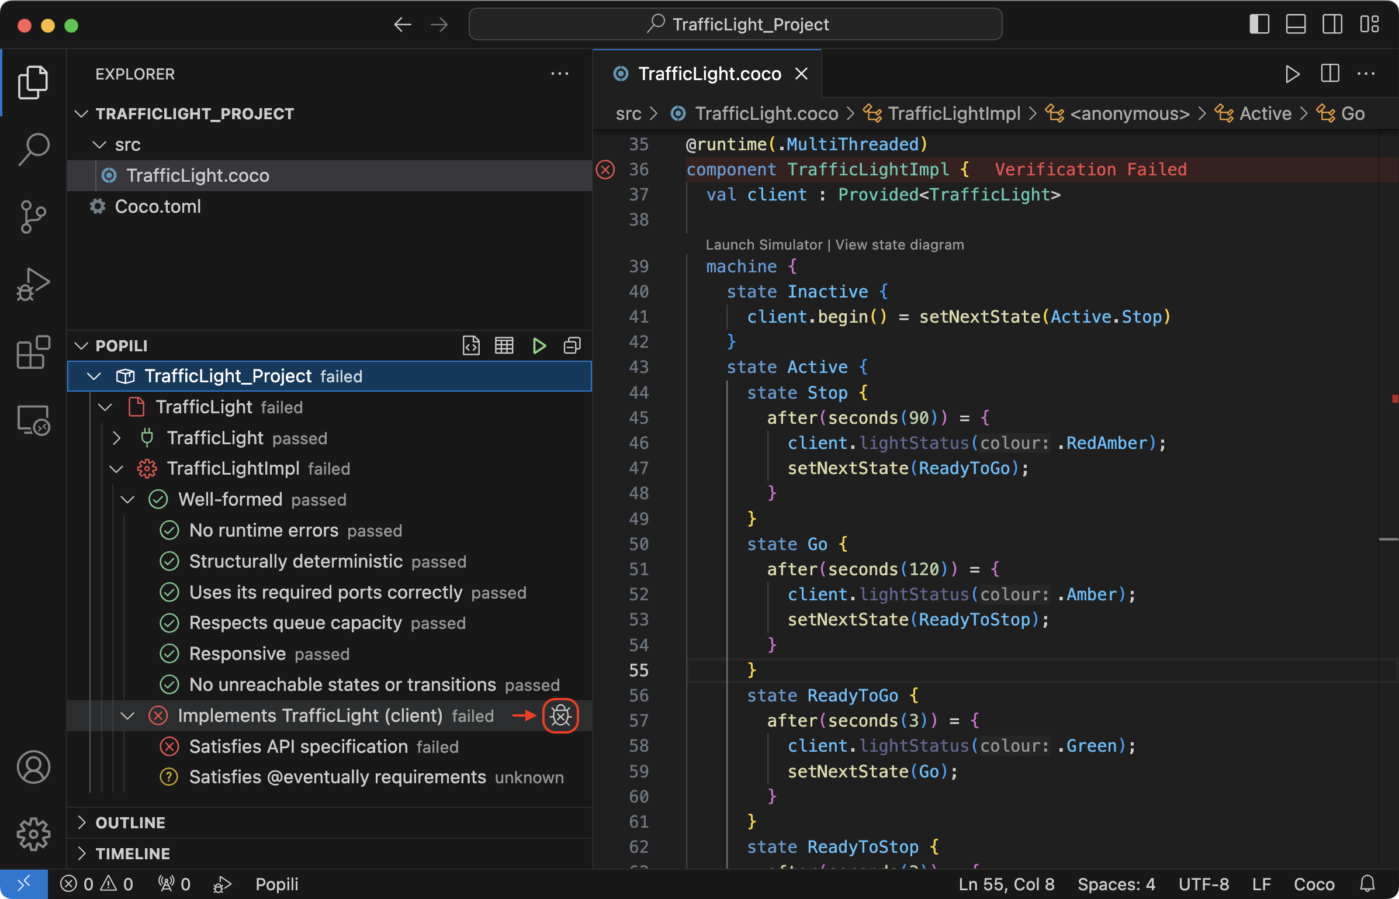Screen dimensions: 1399x899
Task: Split the editor right
Action: 1329,74
